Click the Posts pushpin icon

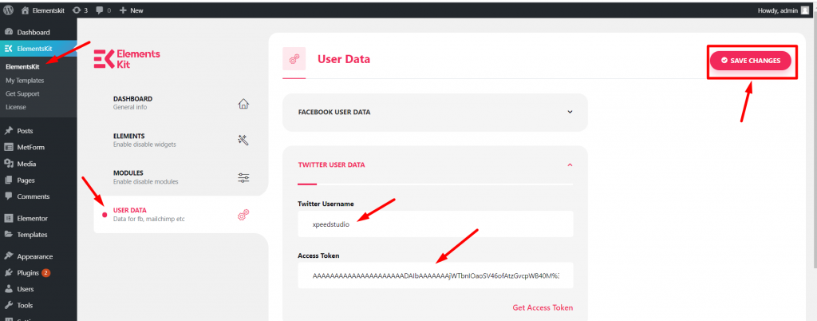click(x=8, y=131)
